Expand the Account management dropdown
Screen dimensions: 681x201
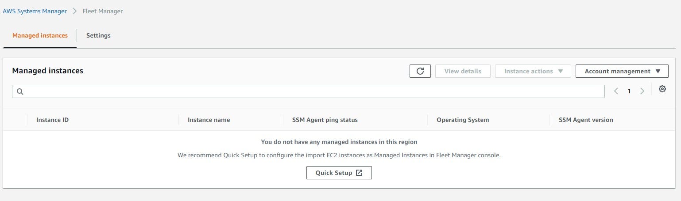tap(622, 71)
